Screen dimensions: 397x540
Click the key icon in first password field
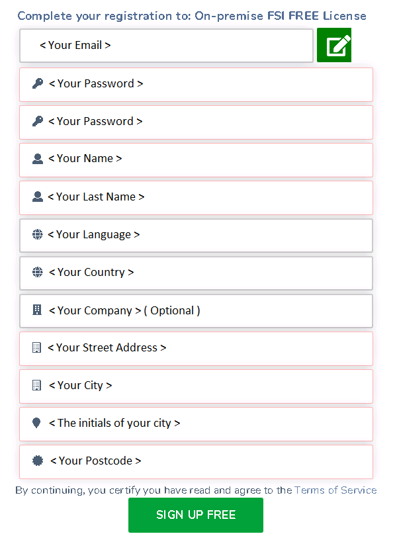37,83
